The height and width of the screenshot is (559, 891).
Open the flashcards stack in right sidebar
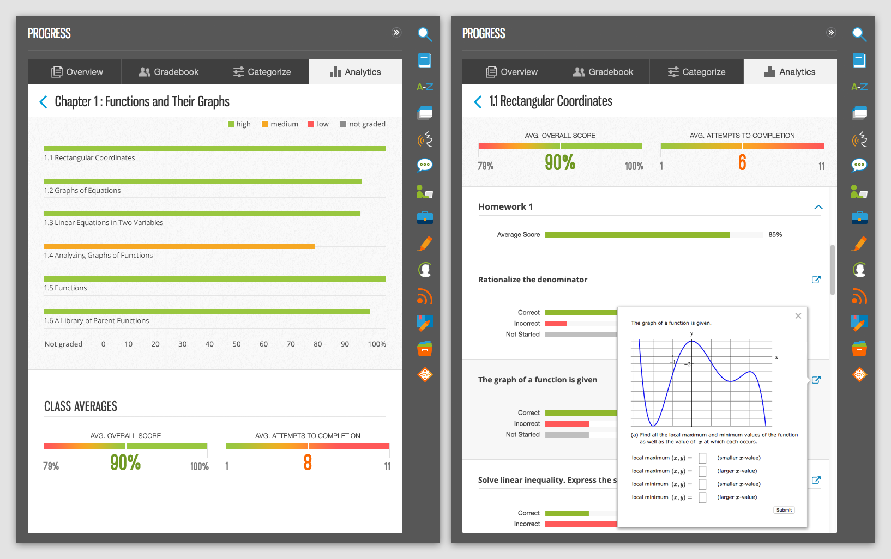859,113
